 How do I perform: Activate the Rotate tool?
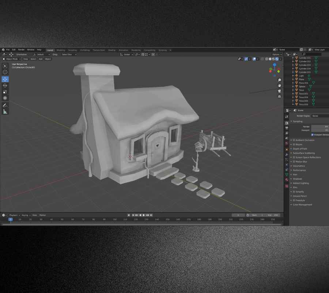[5, 86]
